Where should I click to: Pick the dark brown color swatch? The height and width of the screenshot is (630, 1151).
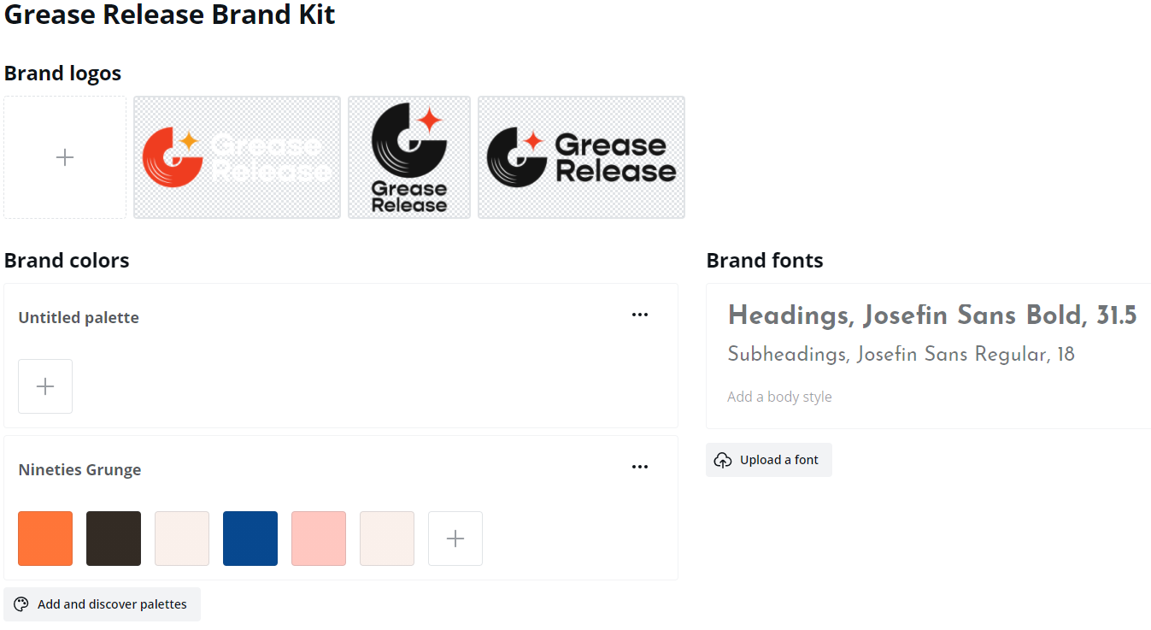(114, 539)
